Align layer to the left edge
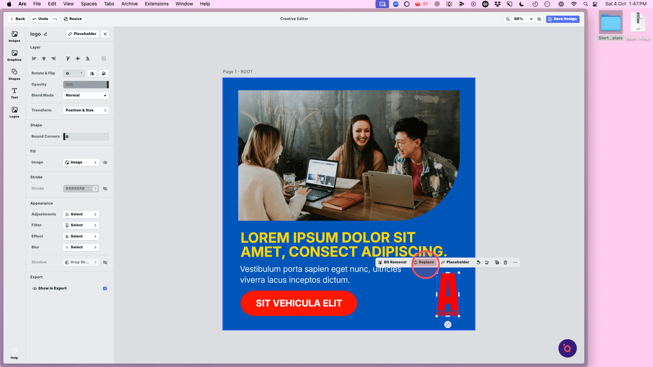 [34, 59]
